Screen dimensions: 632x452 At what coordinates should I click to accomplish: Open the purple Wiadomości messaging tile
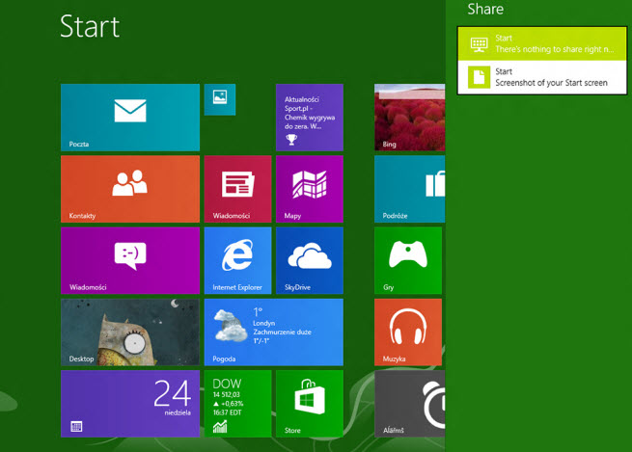pyautogui.click(x=130, y=261)
